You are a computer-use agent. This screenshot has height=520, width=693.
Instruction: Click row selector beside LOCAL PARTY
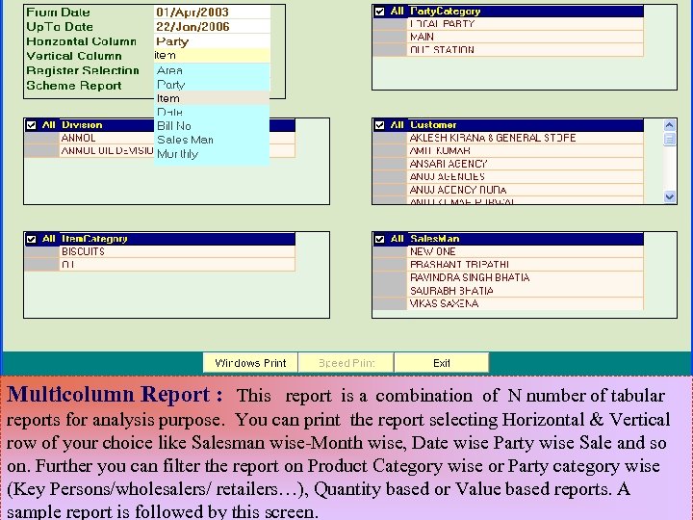390,24
